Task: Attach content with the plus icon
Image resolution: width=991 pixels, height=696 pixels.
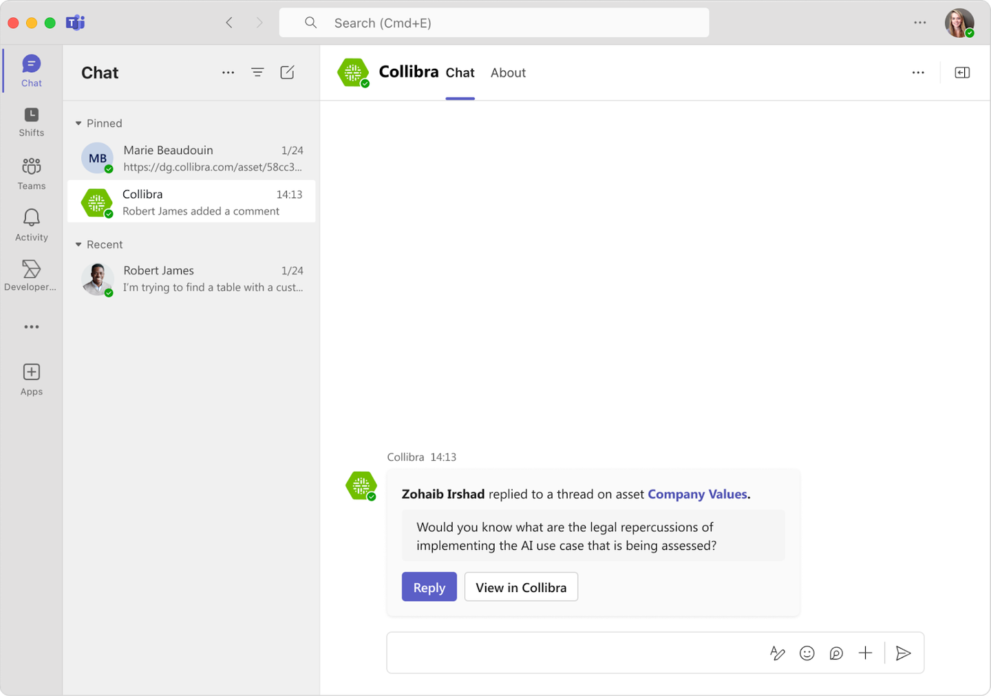Action: pyautogui.click(x=865, y=653)
